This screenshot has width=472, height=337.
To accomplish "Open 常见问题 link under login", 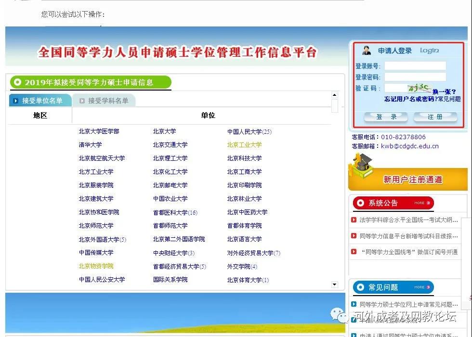I will pos(449,99).
